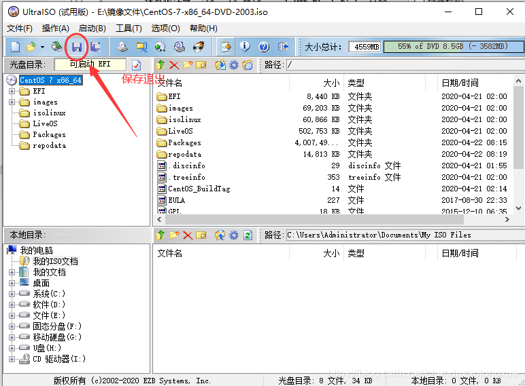Expand 软件(D:) drive node
525x386 pixels.
point(12,305)
